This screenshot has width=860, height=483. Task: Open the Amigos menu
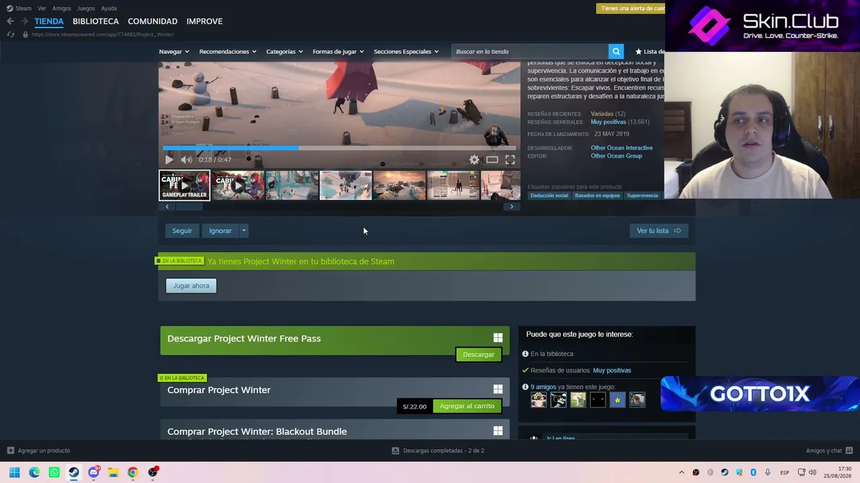point(62,8)
